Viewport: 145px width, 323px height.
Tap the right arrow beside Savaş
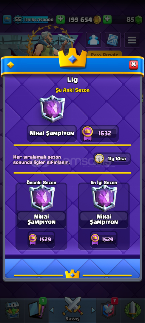coord(93,310)
